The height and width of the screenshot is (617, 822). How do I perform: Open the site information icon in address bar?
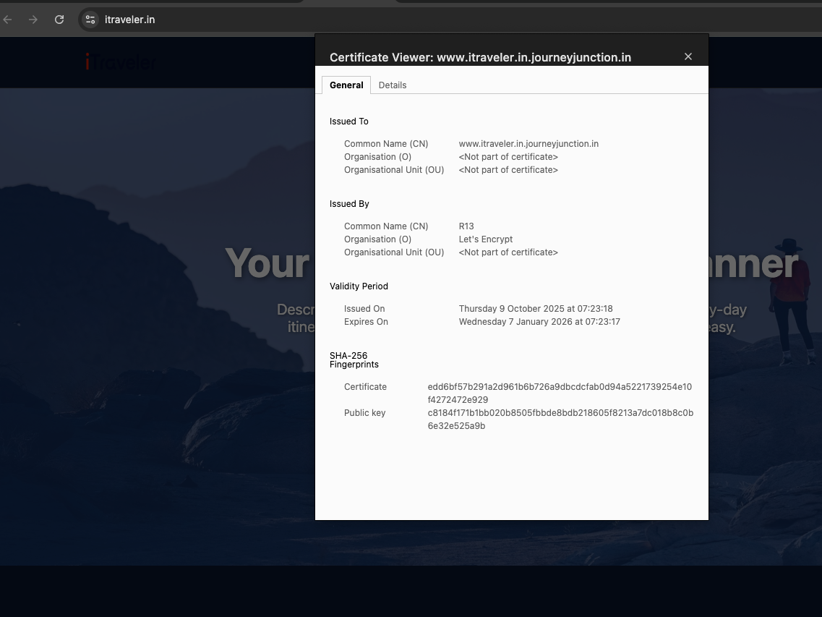pyautogui.click(x=90, y=20)
